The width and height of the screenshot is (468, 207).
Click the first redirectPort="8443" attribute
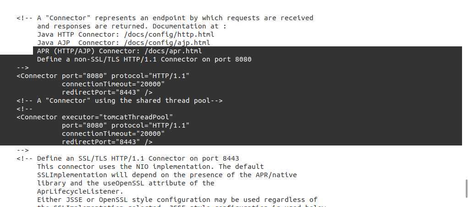coord(101,92)
